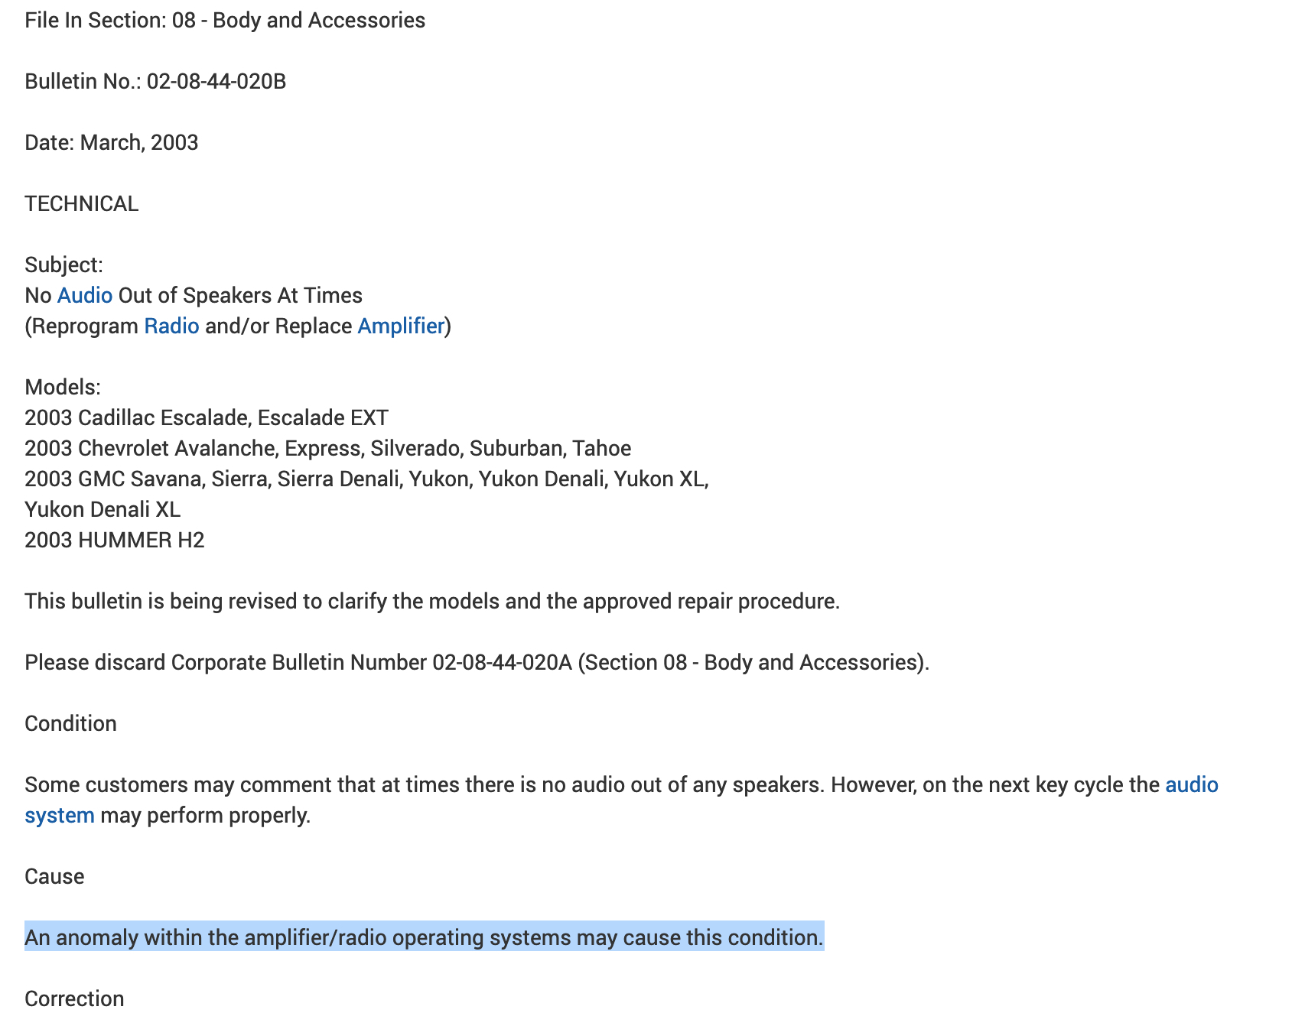Click the 2003 HUMMER H2 line
The image size is (1305, 1026).
click(x=115, y=541)
